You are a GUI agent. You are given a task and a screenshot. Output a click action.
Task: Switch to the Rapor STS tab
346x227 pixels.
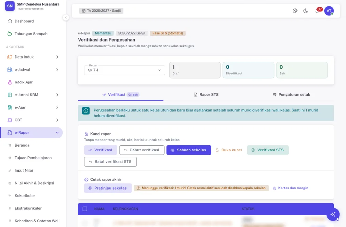206,95
